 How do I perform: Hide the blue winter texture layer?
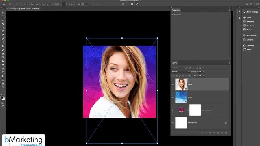pyautogui.click(x=173, y=97)
